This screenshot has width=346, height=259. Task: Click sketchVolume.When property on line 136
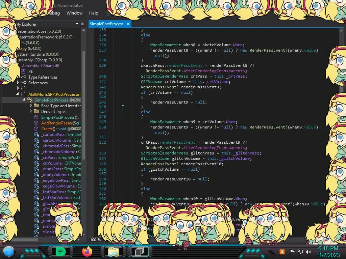238,45
